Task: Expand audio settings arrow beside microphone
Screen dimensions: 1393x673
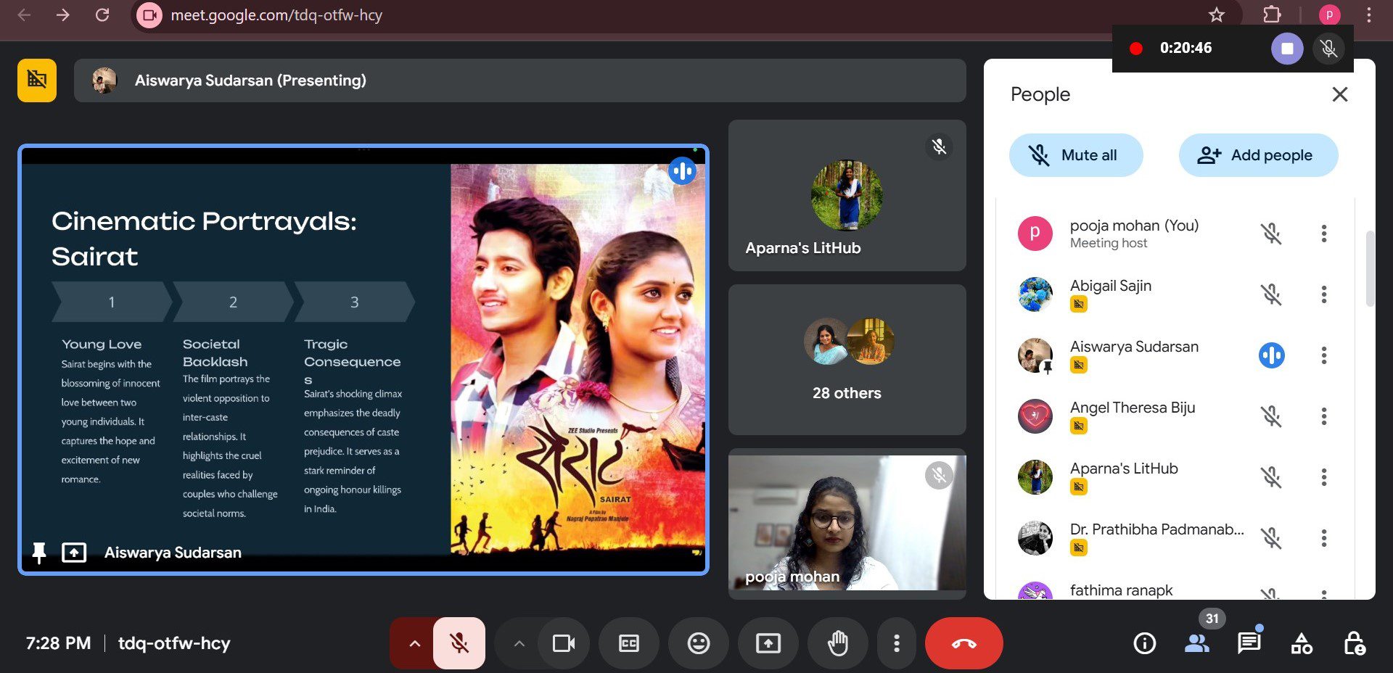Action: coord(414,643)
